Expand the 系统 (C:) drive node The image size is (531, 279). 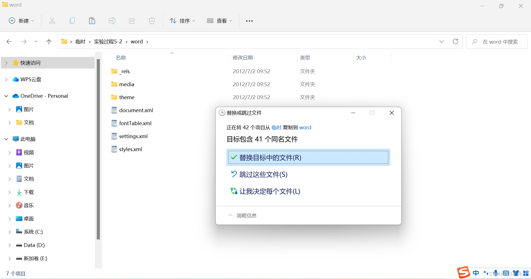click(9, 232)
